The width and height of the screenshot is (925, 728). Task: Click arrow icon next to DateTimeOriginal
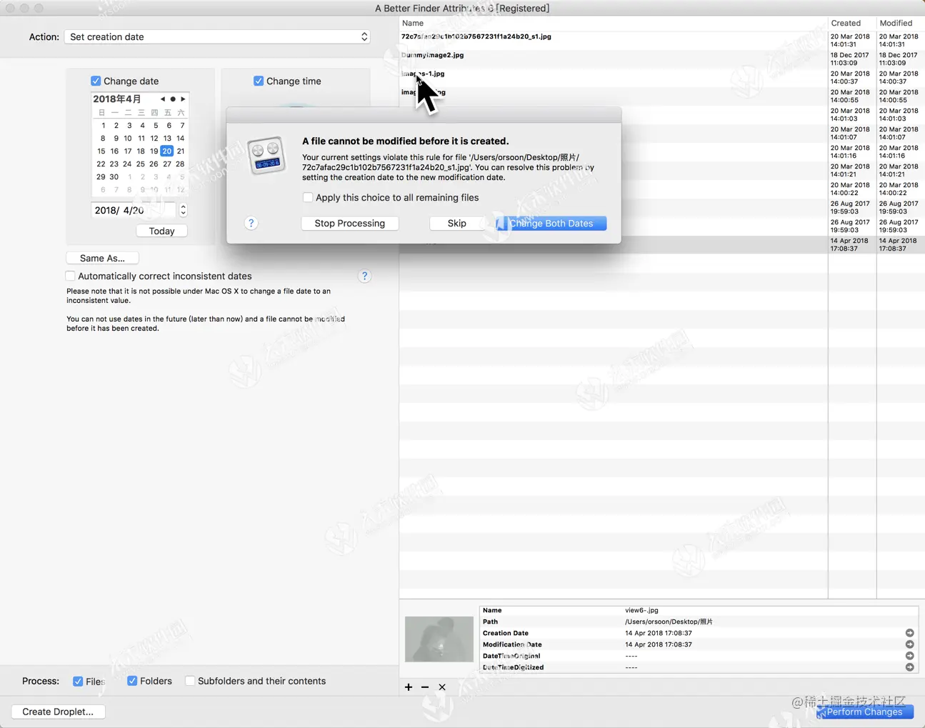point(909,656)
